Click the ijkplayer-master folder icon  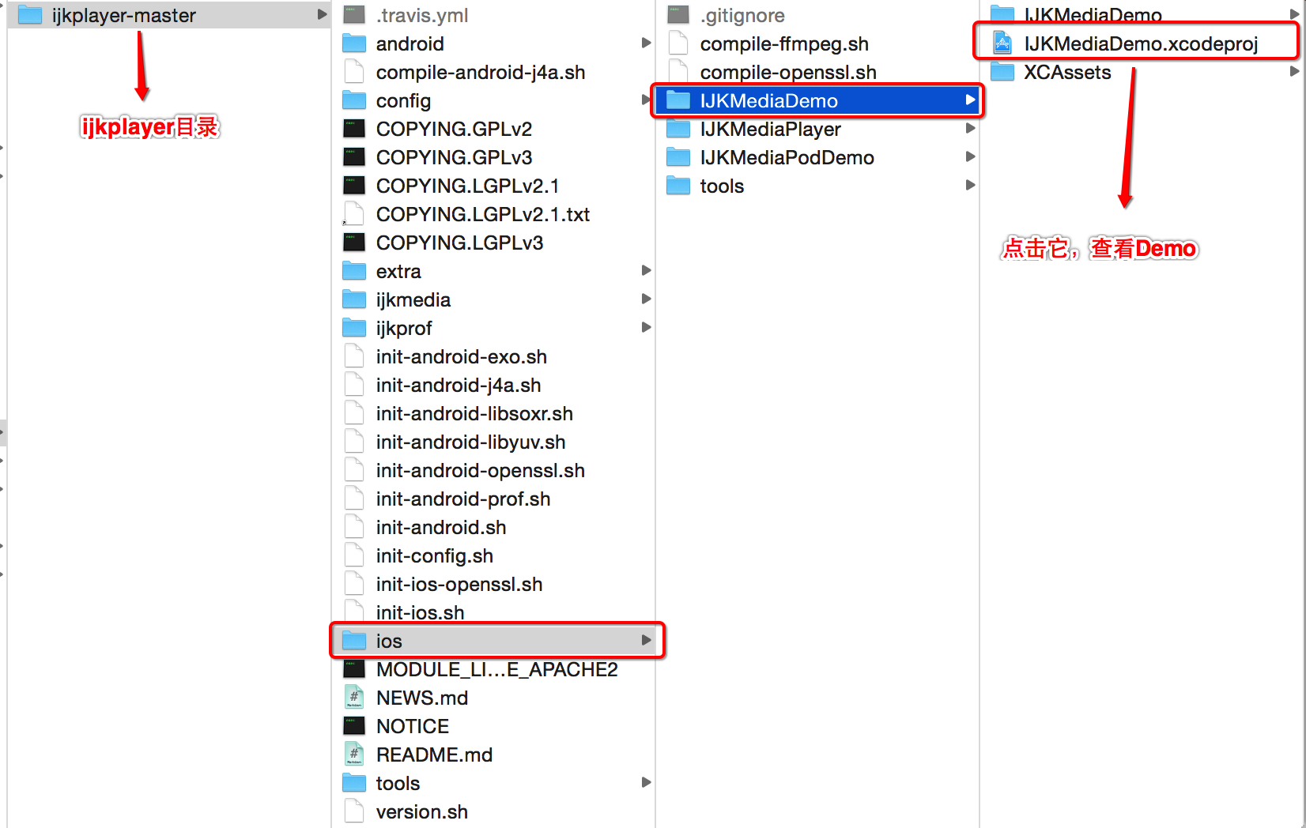(30, 15)
